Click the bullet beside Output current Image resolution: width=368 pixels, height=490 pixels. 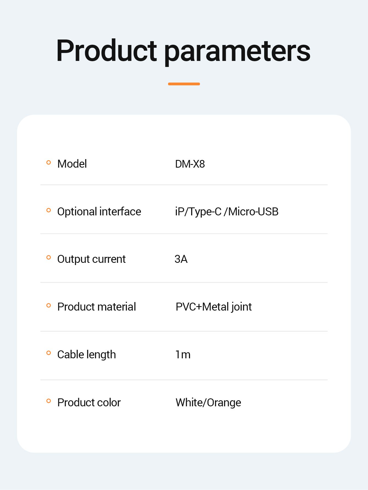(x=49, y=257)
